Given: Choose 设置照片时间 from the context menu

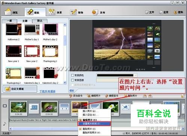Looking at the screenshot, I should pos(94,124).
